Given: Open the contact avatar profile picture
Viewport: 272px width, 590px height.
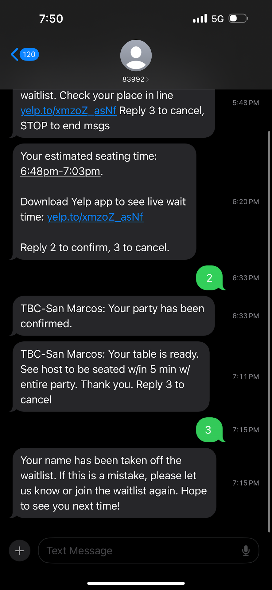Looking at the screenshot, I should pos(136,56).
